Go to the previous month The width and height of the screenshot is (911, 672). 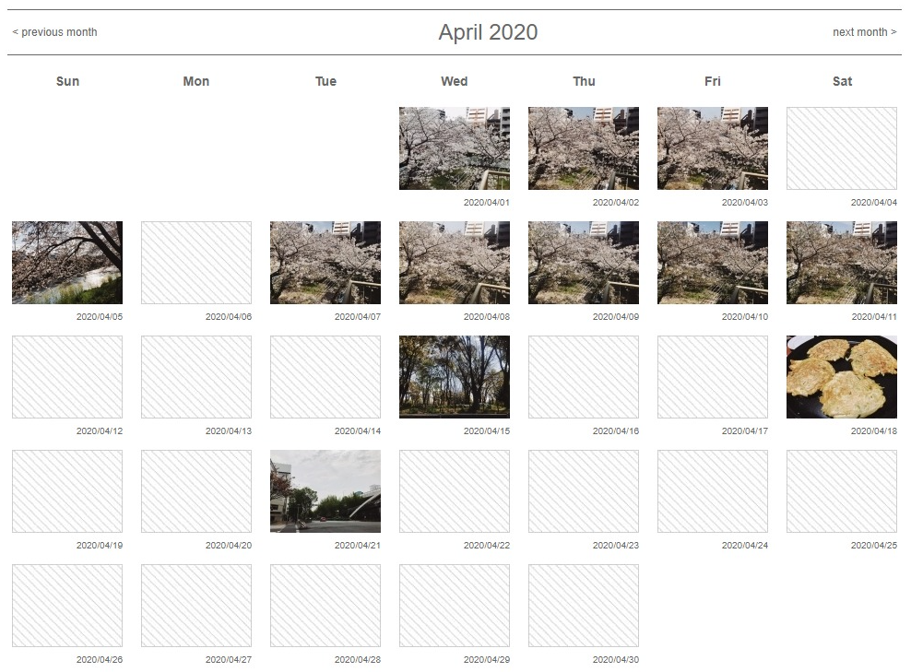54,32
